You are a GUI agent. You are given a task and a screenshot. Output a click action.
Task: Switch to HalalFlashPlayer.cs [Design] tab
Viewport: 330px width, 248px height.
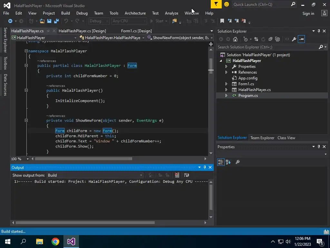82,31
